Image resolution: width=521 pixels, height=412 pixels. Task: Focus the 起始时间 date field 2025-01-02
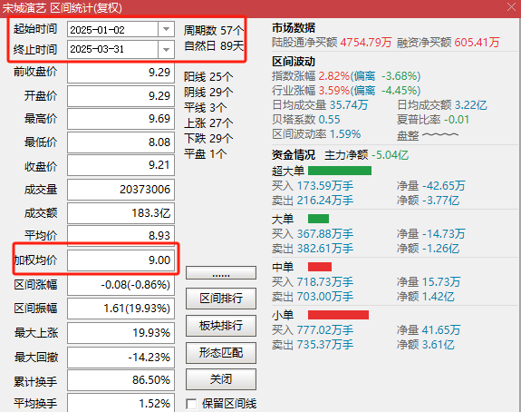tap(112, 30)
